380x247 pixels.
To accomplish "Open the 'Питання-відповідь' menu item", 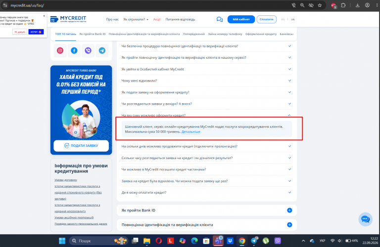I will coord(180,19).
